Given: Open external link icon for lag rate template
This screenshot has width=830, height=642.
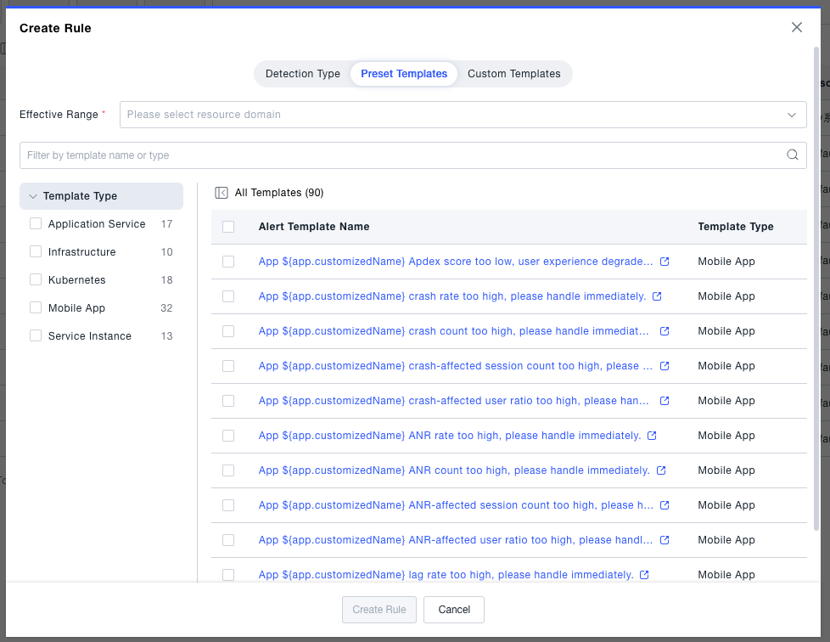Looking at the screenshot, I should point(644,575).
